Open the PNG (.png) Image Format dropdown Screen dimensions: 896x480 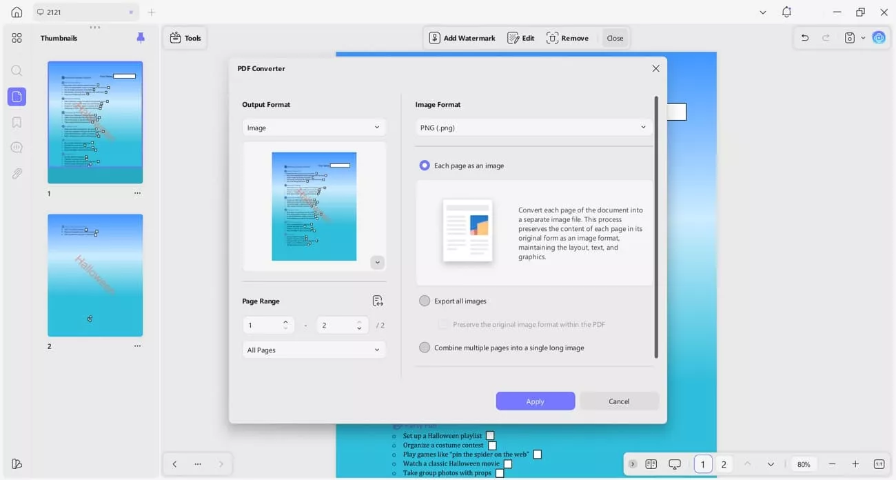[533, 127]
